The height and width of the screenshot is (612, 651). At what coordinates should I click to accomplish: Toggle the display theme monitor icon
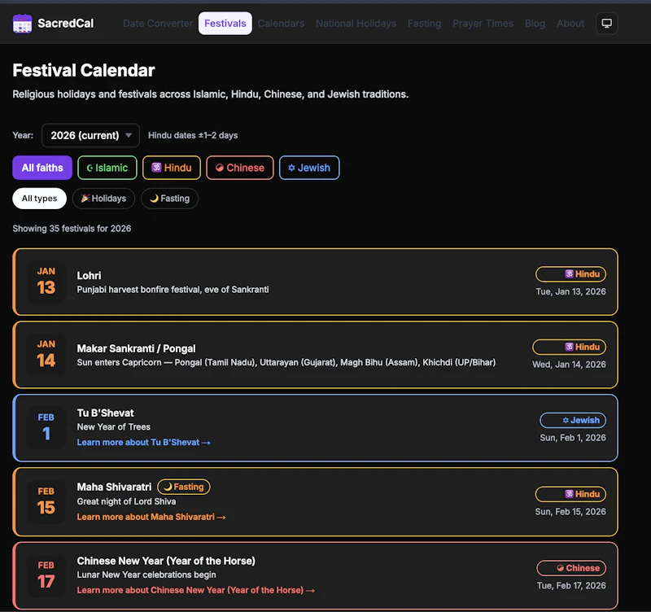[606, 24]
